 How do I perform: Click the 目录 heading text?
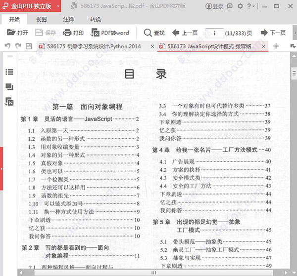[x=146, y=74]
